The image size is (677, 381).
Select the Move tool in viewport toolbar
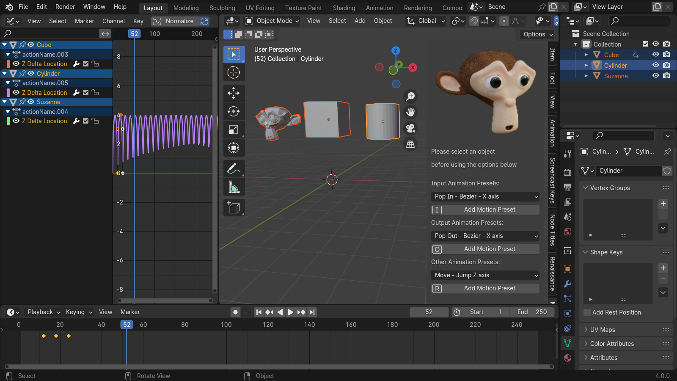tap(234, 93)
